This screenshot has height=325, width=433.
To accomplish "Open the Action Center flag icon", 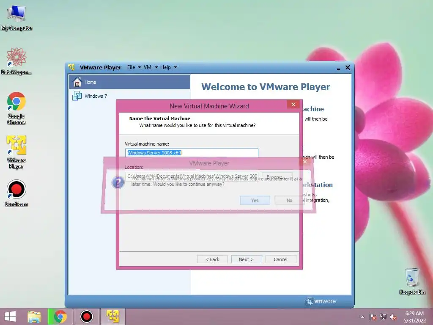I will 373,317.
